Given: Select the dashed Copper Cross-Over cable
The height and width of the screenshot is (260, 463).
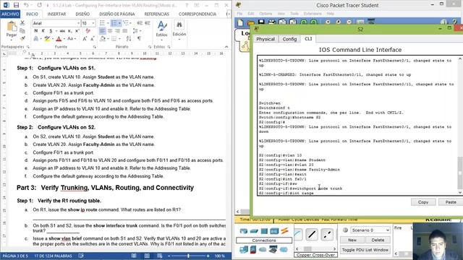Looking at the screenshot, I should pyautogui.click(x=327, y=235).
